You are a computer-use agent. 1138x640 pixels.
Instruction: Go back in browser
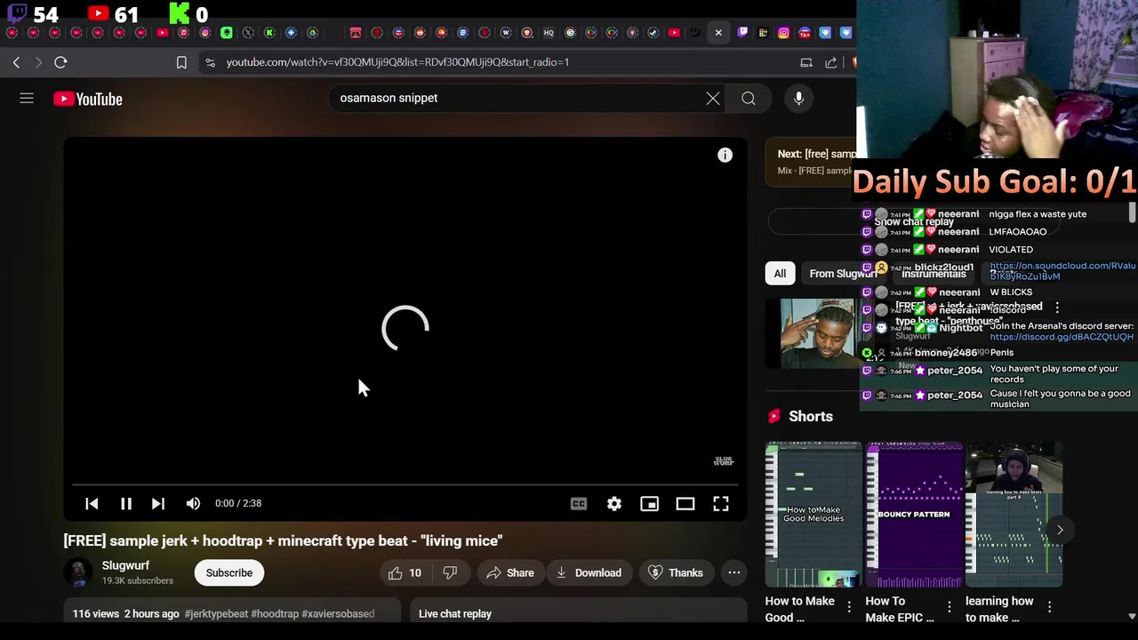(x=16, y=62)
